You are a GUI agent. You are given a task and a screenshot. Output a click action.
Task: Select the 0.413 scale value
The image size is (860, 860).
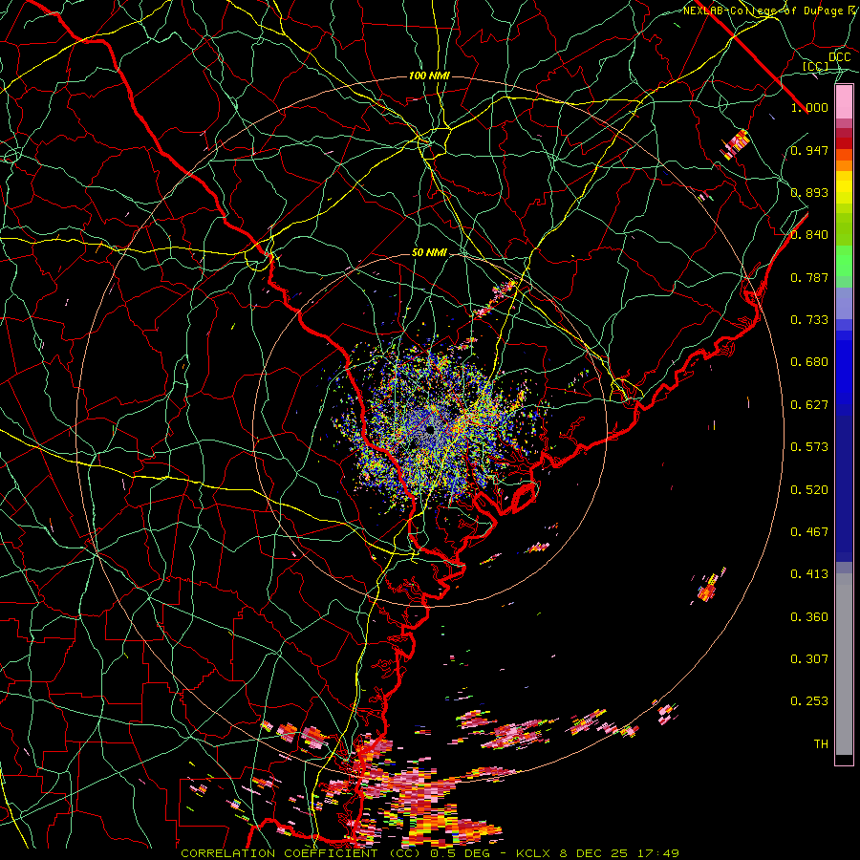[x=809, y=574]
